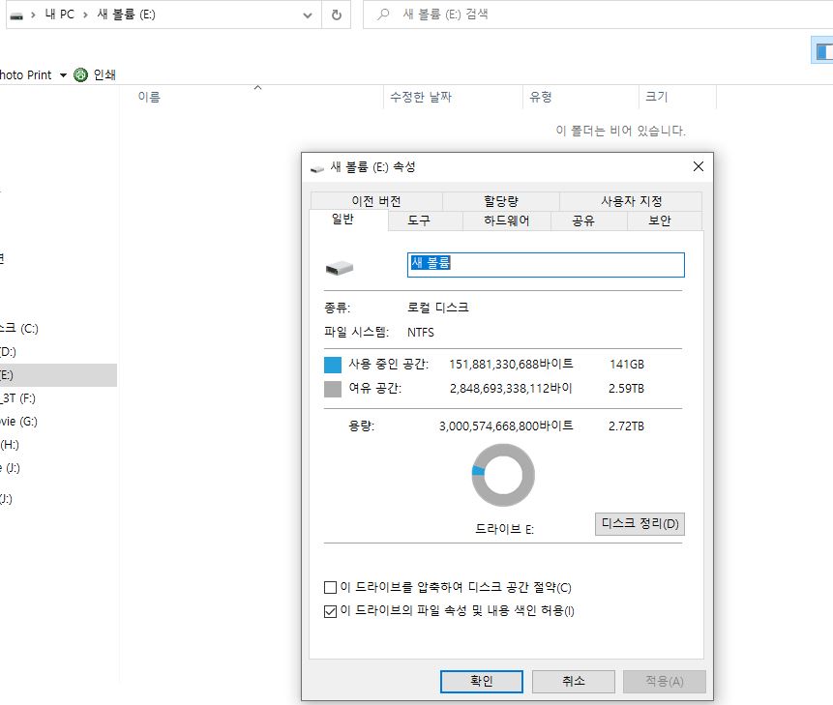Image resolution: width=833 pixels, height=705 pixels.
Task: Click the magnifier search icon
Action: [x=383, y=15]
